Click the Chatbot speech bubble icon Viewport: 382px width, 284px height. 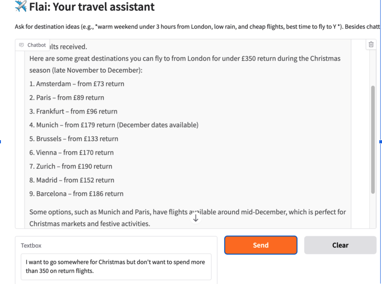click(x=22, y=45)
